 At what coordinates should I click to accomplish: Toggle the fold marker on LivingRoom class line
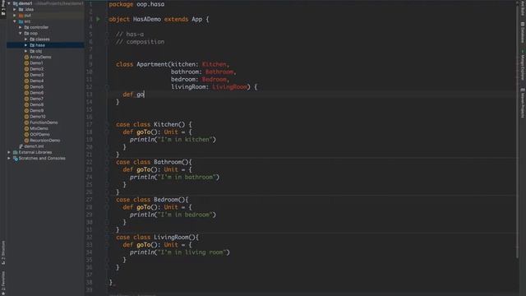coord(107,238)
